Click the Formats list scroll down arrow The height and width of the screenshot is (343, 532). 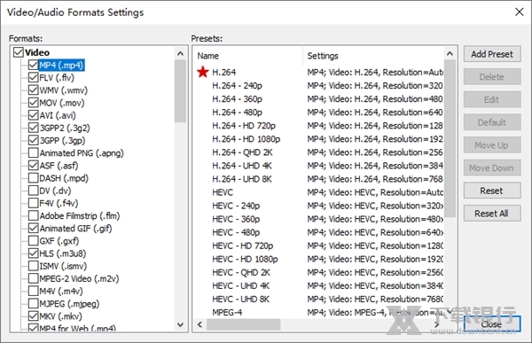181,324
